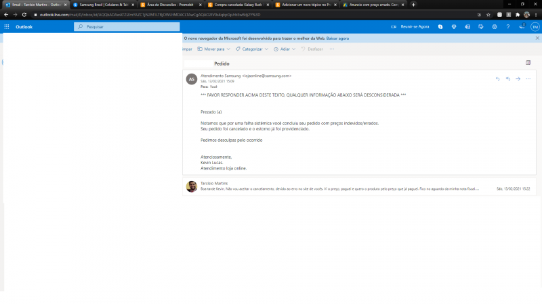Click sender Atendimento Samsung name
The width and height of the screenshot is (542, 304).
(x=221, y=76)
